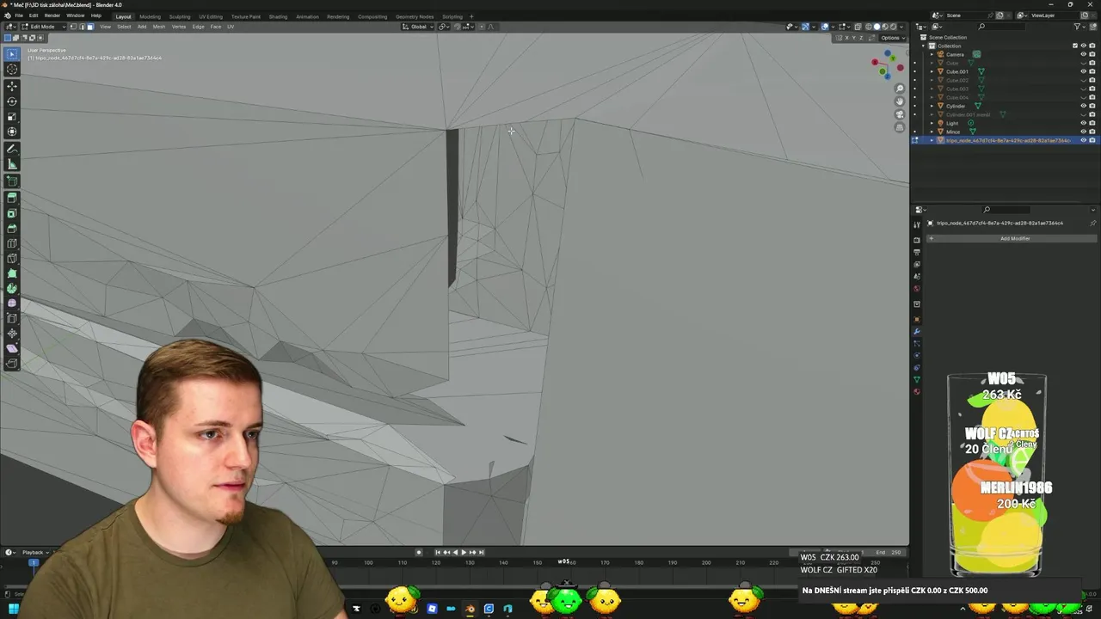Select the 3D Cursor tool
1101x619 pixels.
12,70
